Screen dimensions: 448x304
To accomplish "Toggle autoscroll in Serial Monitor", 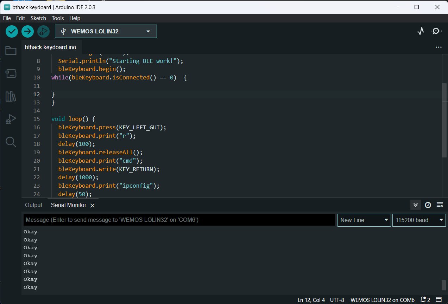I will pos(415,205).
